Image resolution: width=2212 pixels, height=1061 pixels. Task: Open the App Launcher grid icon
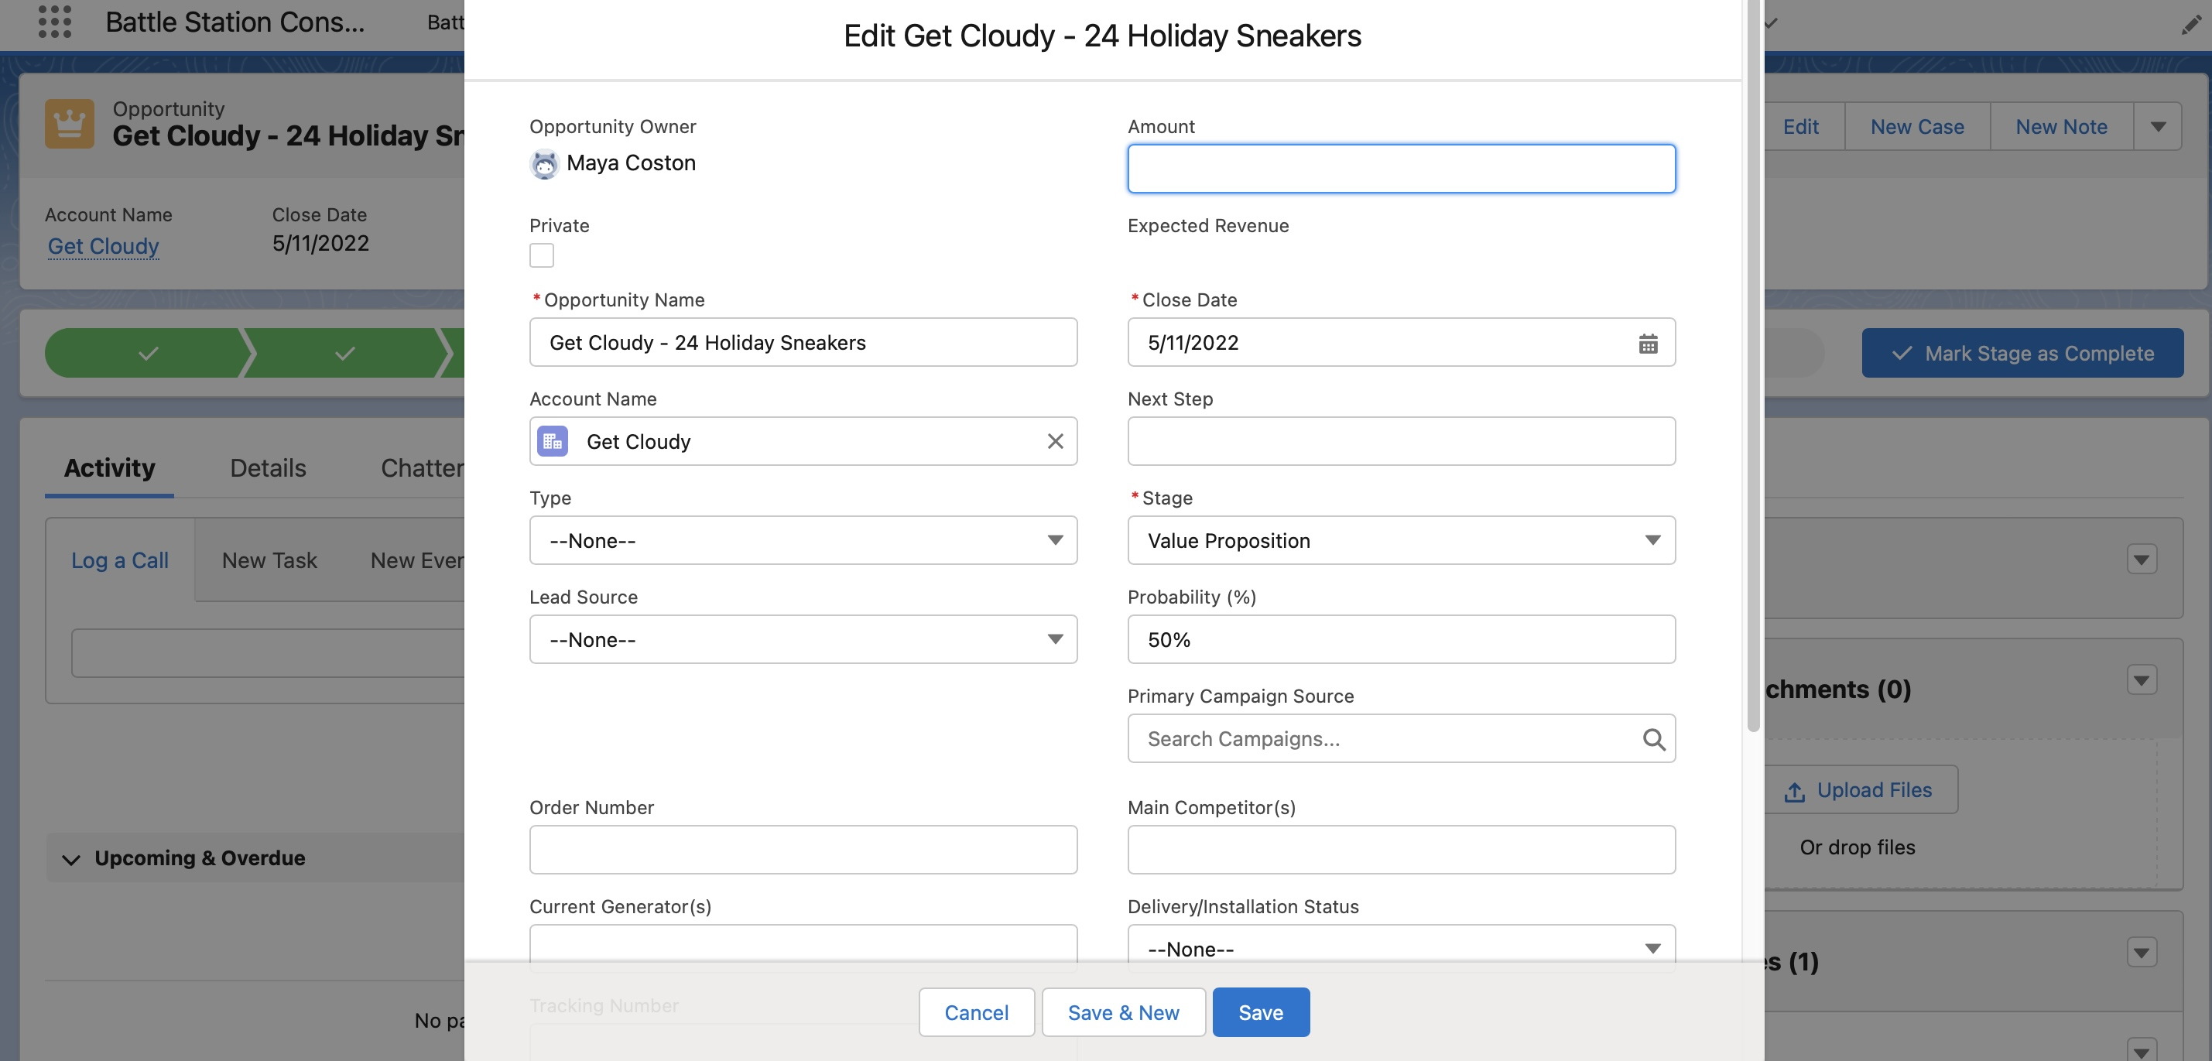pyautogui.click(x=54, y=22)
